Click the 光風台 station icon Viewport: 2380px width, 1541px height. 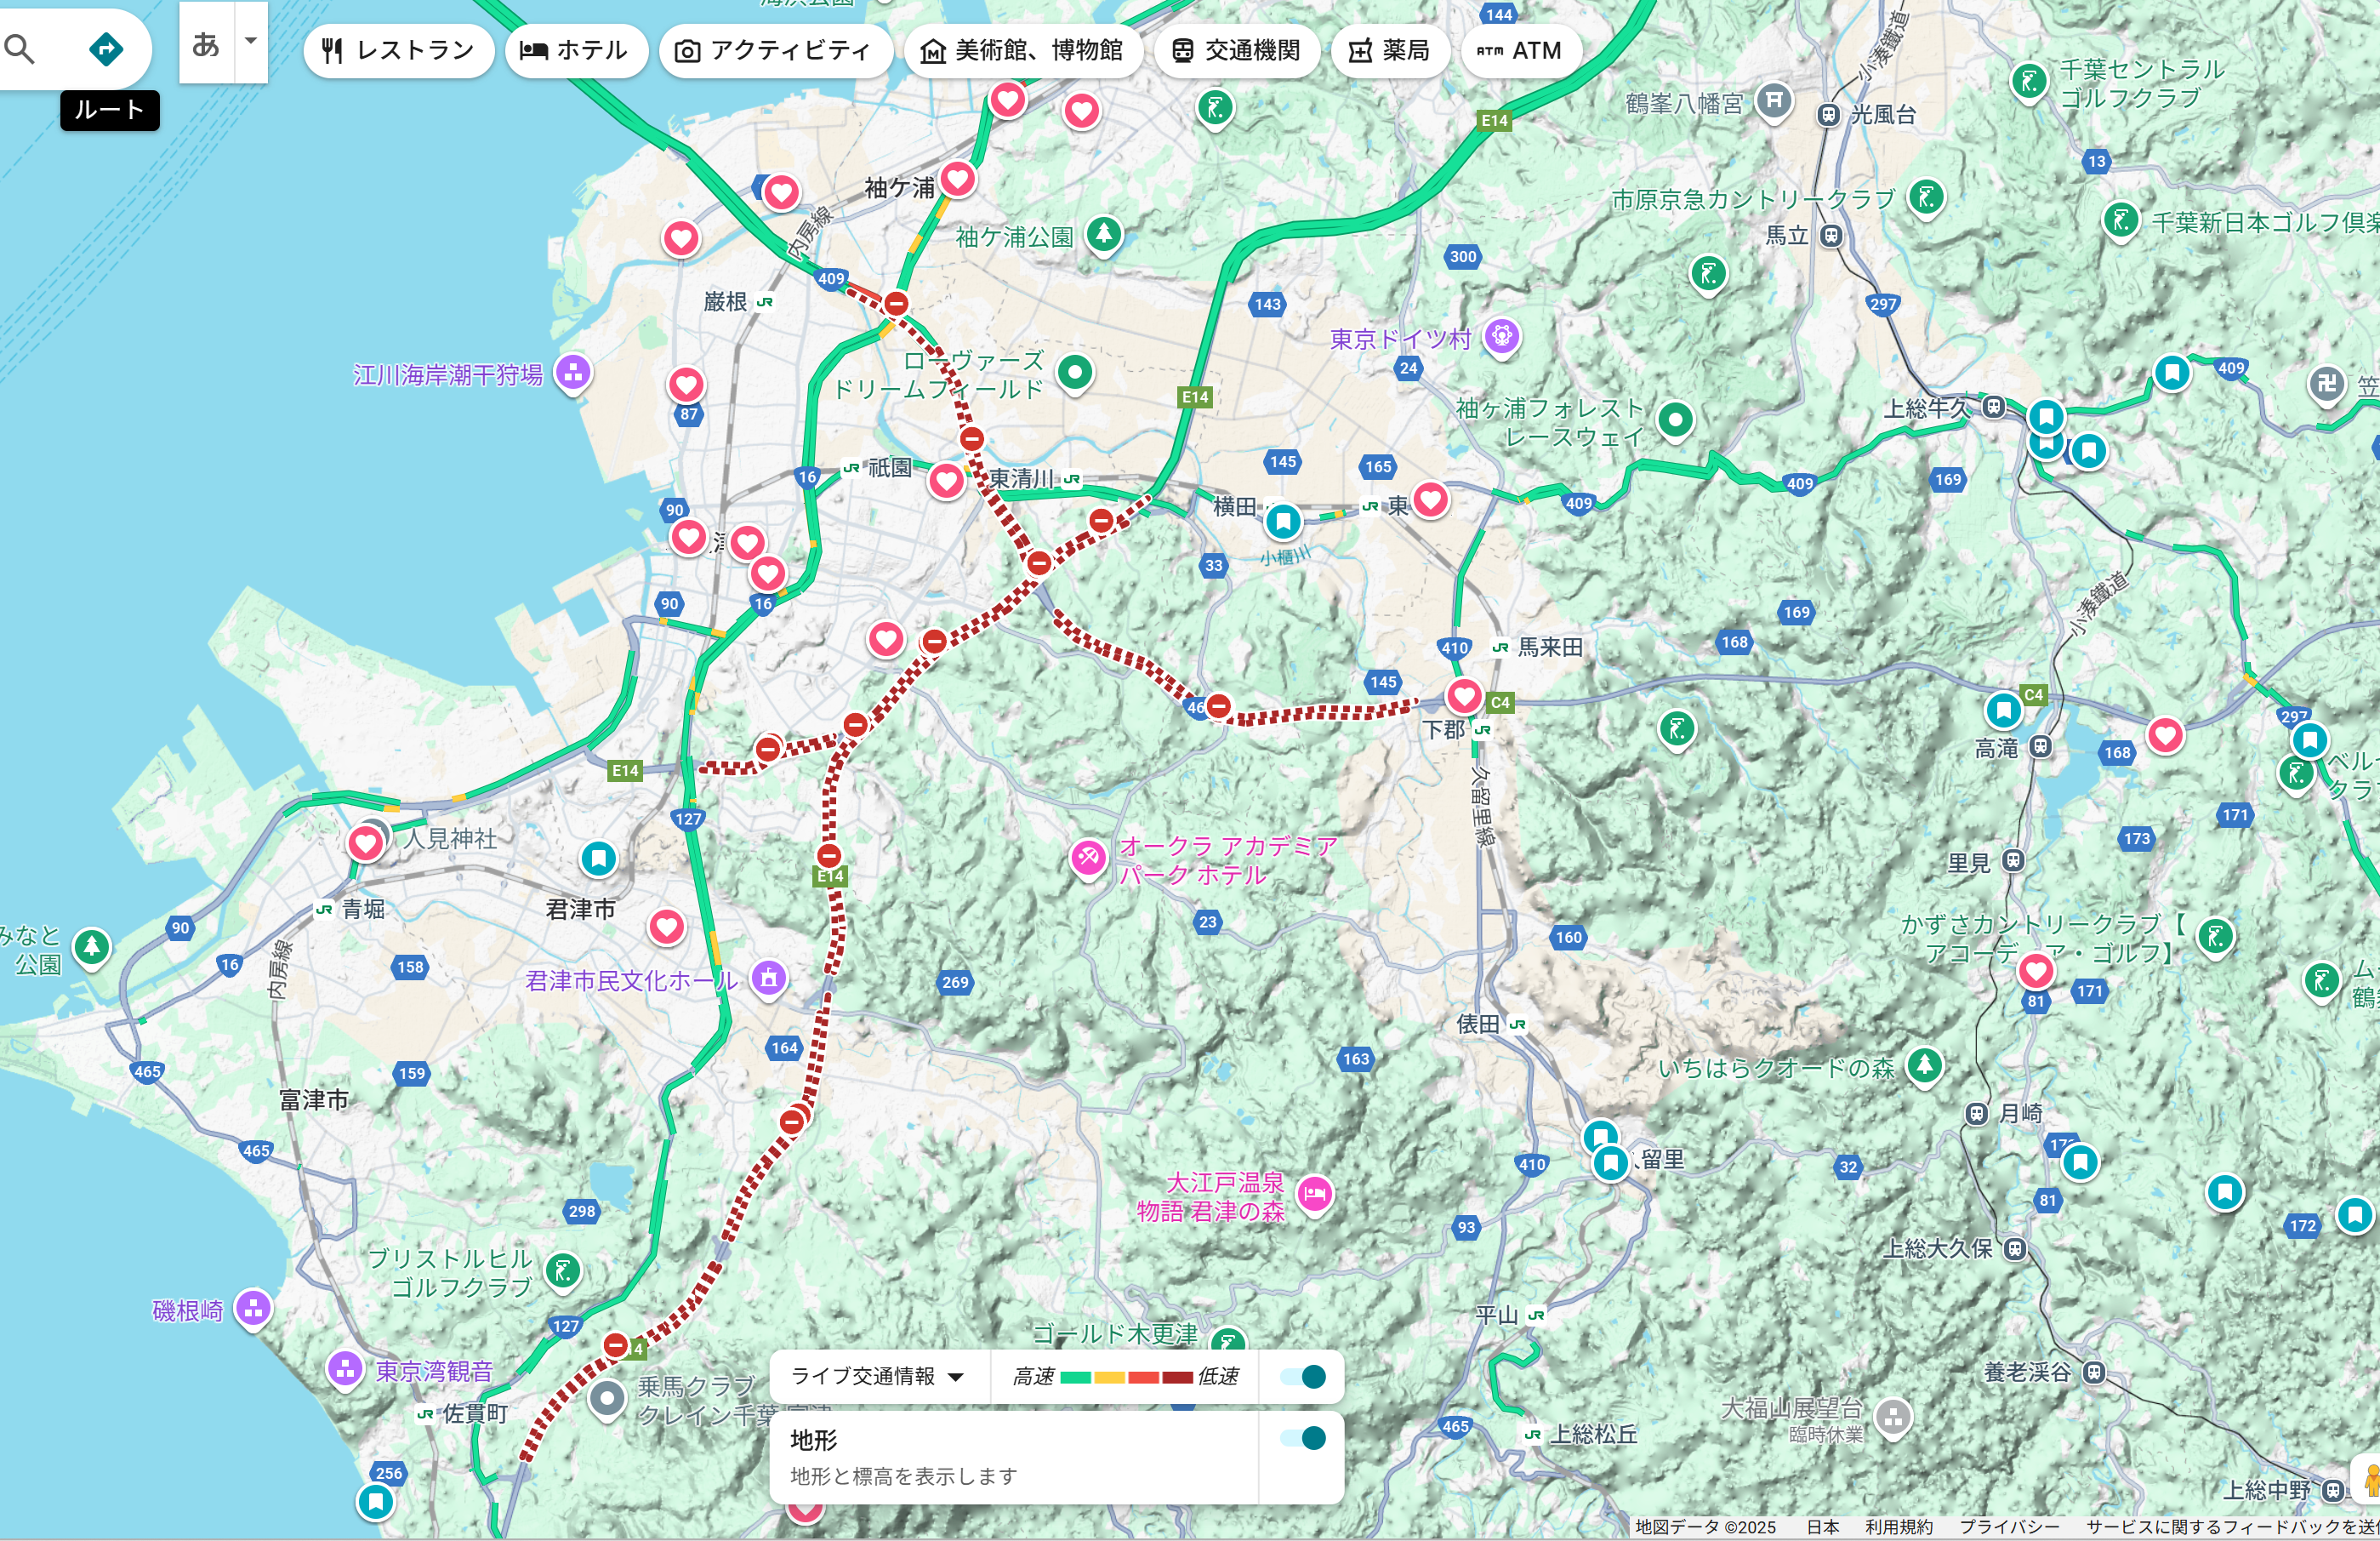tap(1828, 115)
